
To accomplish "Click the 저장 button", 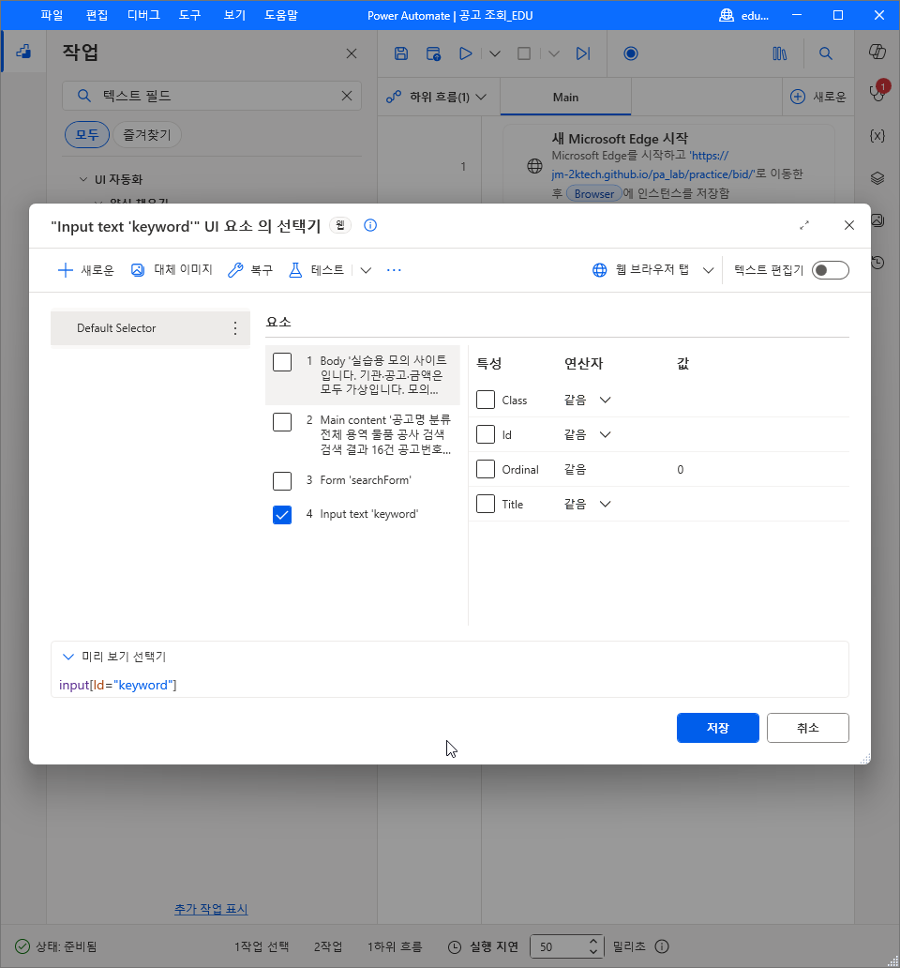I will pos(717,728).
